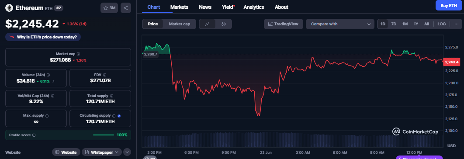464x159 pixels.
Task: Click the verified badge by Circulating supply
Action: click(119, 115)
